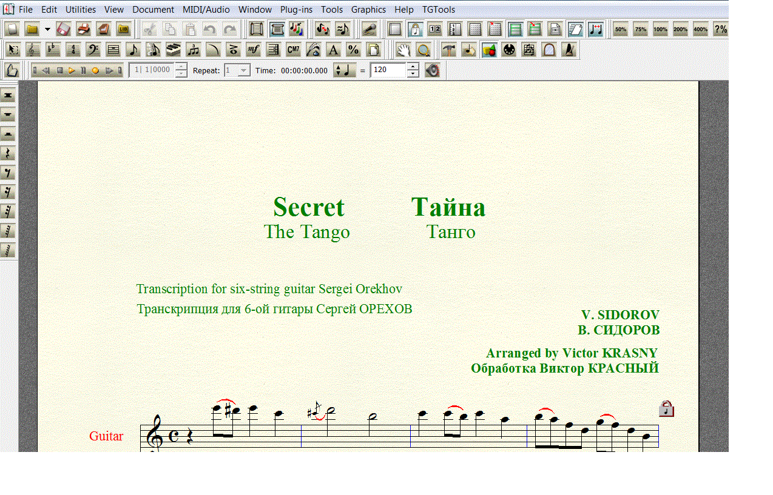
Task: Open the Repeat dropdown
Action: [244, 70]
